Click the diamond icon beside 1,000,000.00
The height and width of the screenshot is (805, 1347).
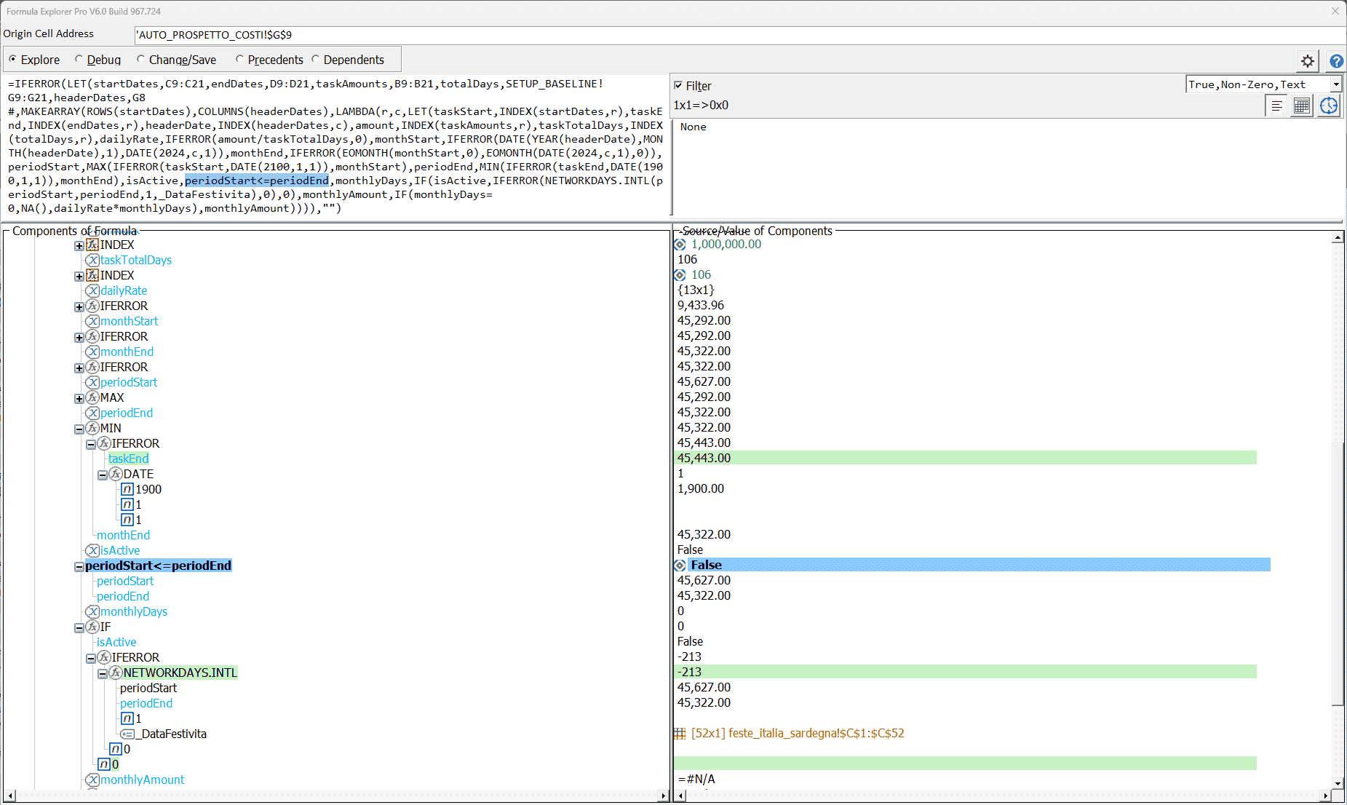pos(680,245)
